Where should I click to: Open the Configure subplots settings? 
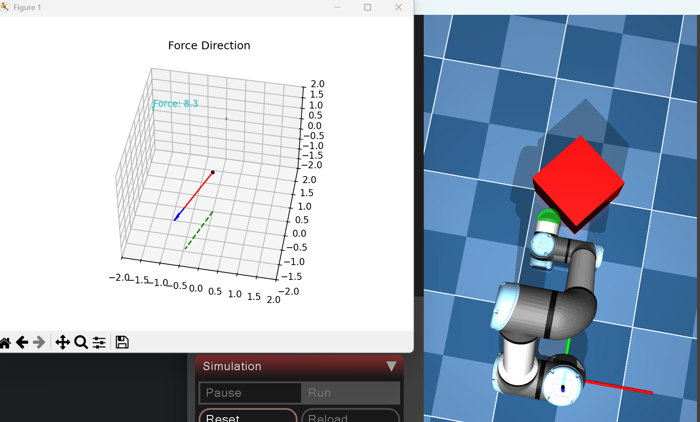99,343
